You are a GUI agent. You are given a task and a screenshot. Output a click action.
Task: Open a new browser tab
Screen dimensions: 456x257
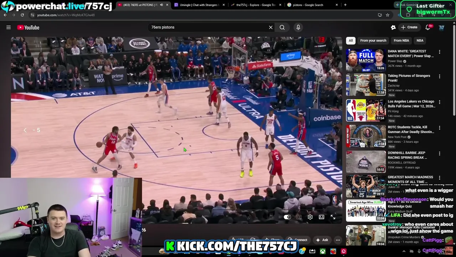pyautogui.click(x=345, y=5)
